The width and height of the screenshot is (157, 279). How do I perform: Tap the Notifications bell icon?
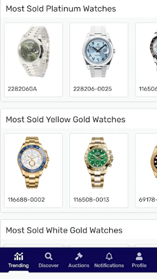(109, 256)
